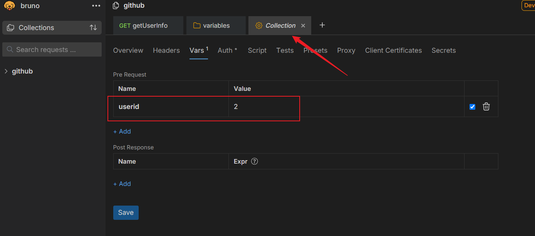The width and height of the screenshot is (535, 236).
Task: Click the Save button
Action: click(126, 213)
